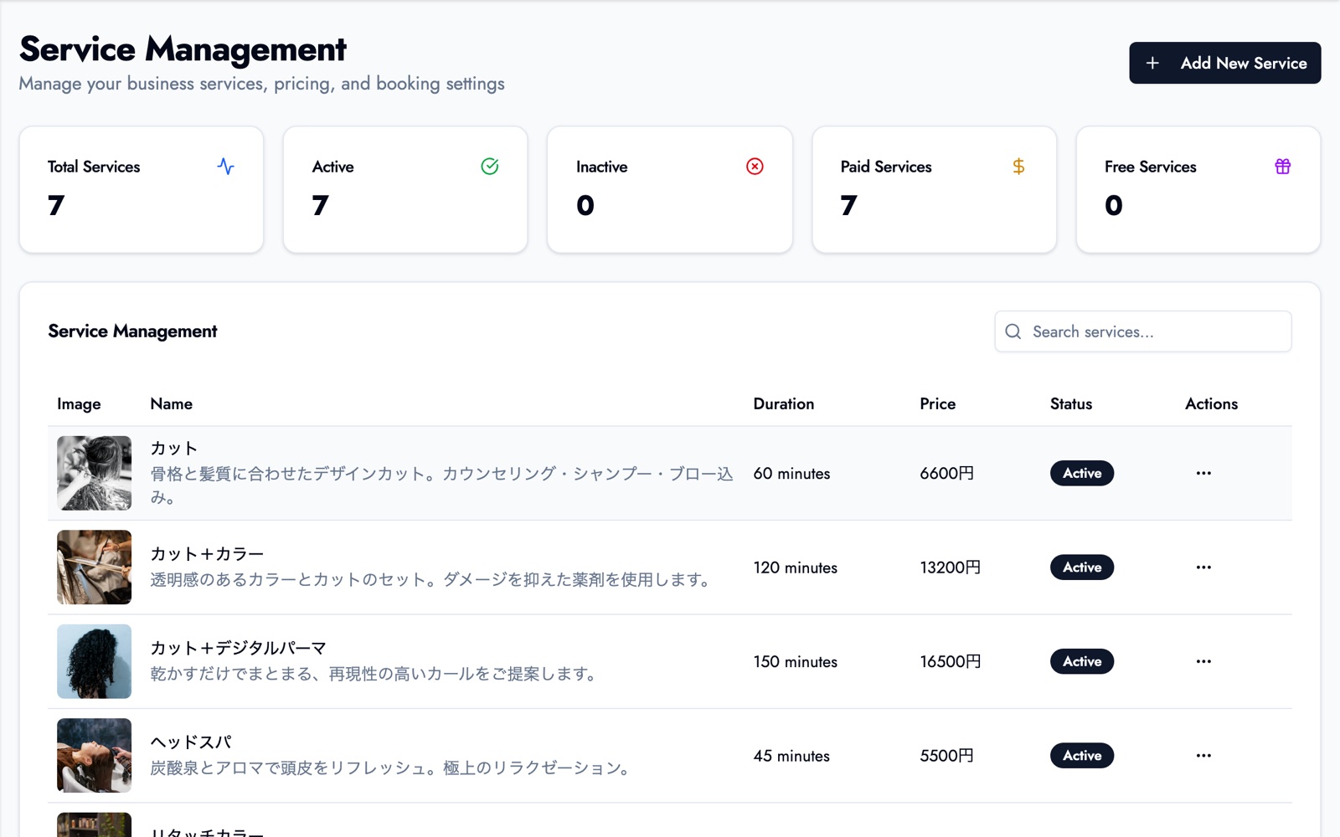Click the Inactive card label
The image size is (1340, 837).
(x=601, y=167)
